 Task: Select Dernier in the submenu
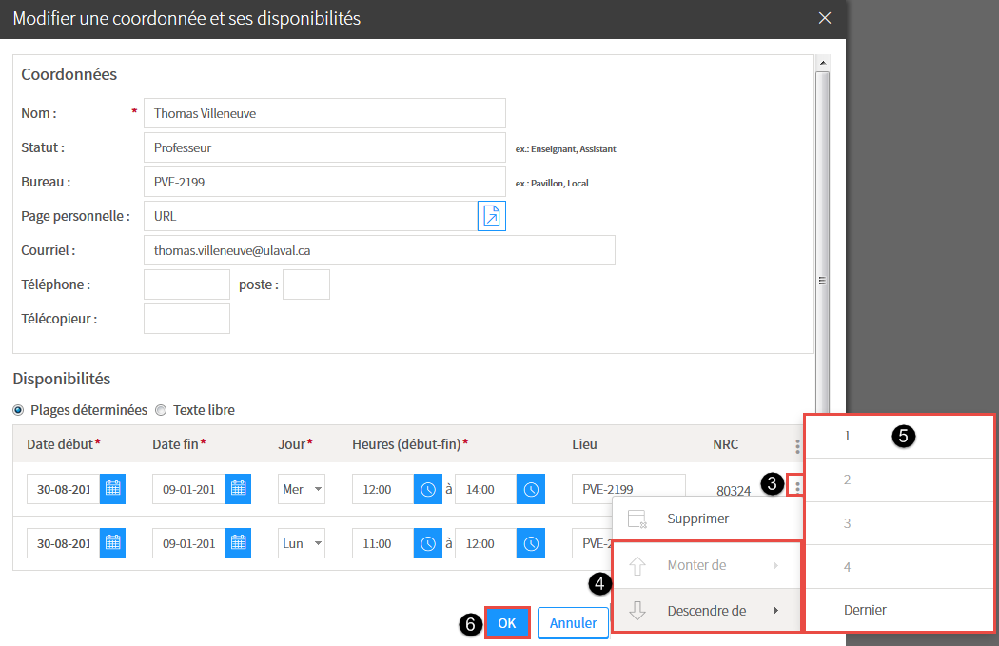900,610
